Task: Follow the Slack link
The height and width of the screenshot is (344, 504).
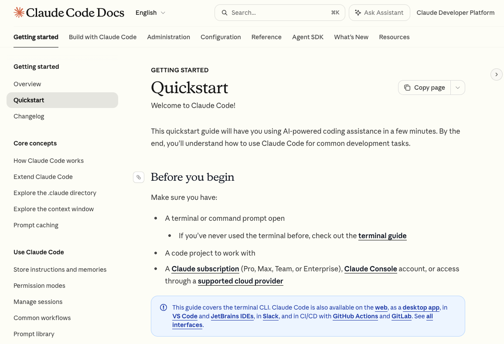Action: click(271, 316)
